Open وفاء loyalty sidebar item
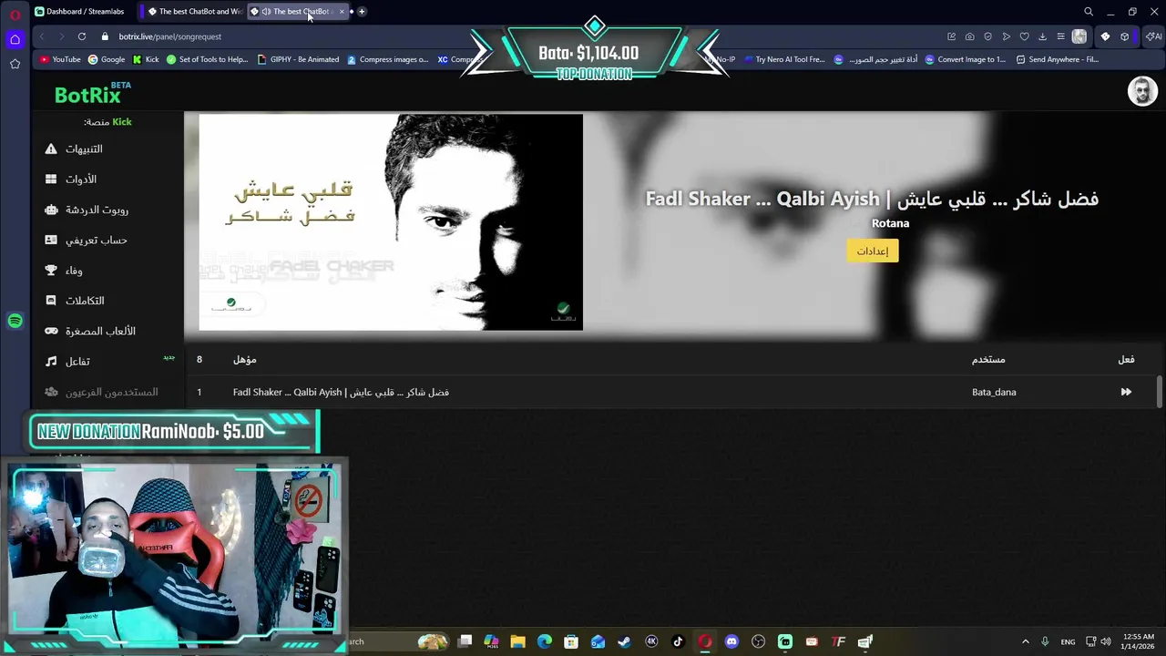The width and height of the screenshot is (1166, 656). click(74, 271)
